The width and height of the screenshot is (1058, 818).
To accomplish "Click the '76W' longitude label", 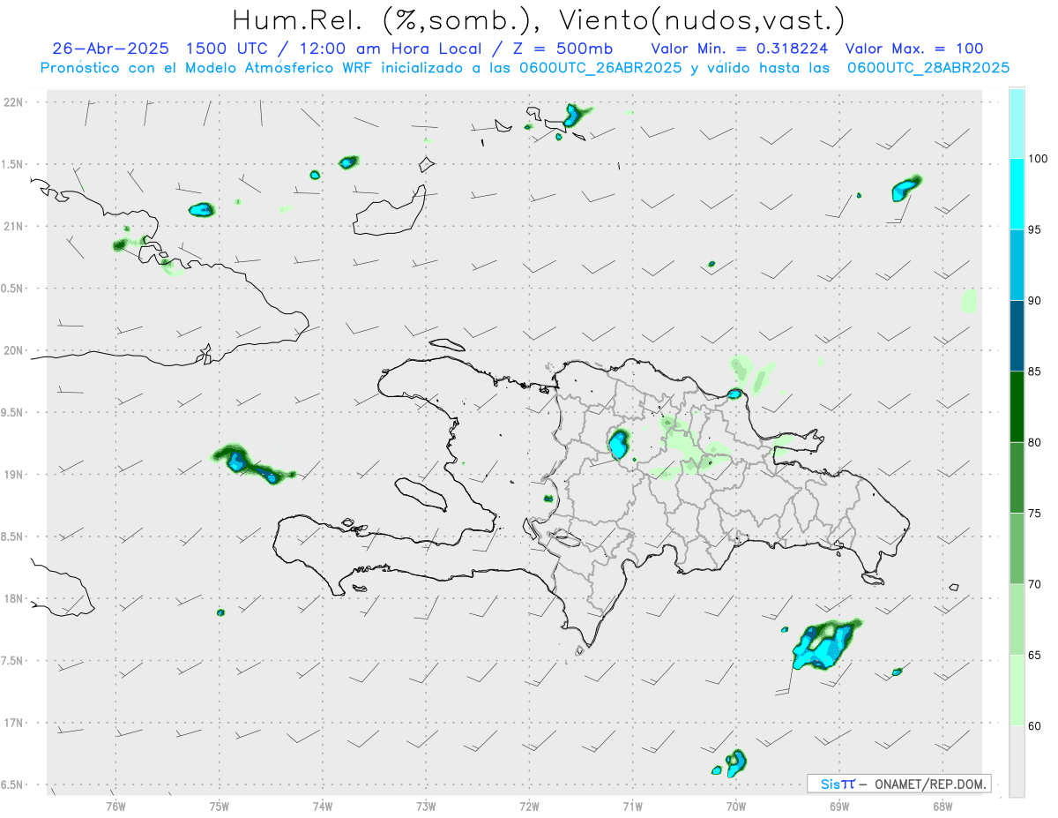I will (115, 806).
